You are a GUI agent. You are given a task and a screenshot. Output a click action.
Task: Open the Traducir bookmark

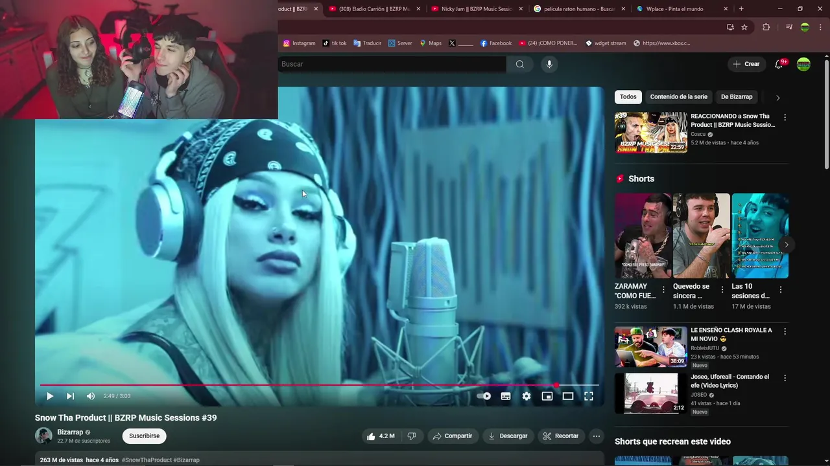point(367,43)
